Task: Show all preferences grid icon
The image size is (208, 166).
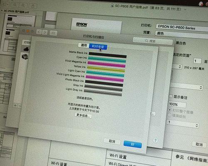Action: pyautogui.click(x=53, y=33)
